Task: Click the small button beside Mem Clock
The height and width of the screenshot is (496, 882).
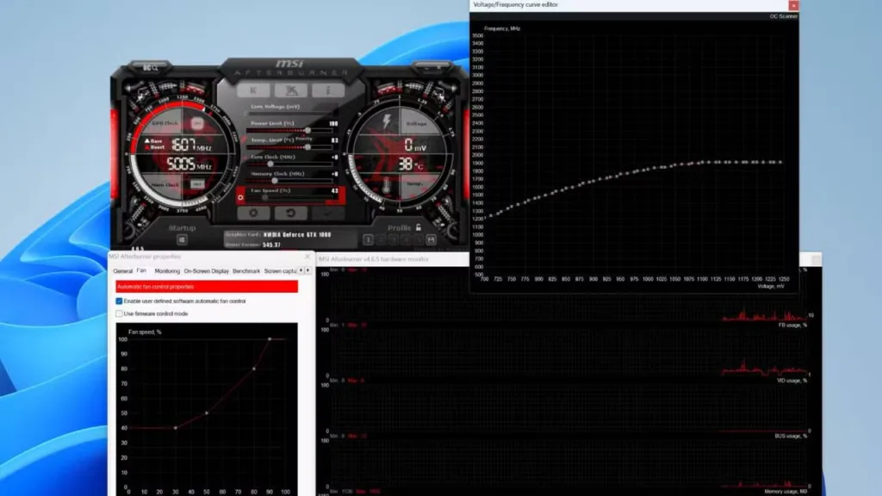Action: (x=197, y=184)
